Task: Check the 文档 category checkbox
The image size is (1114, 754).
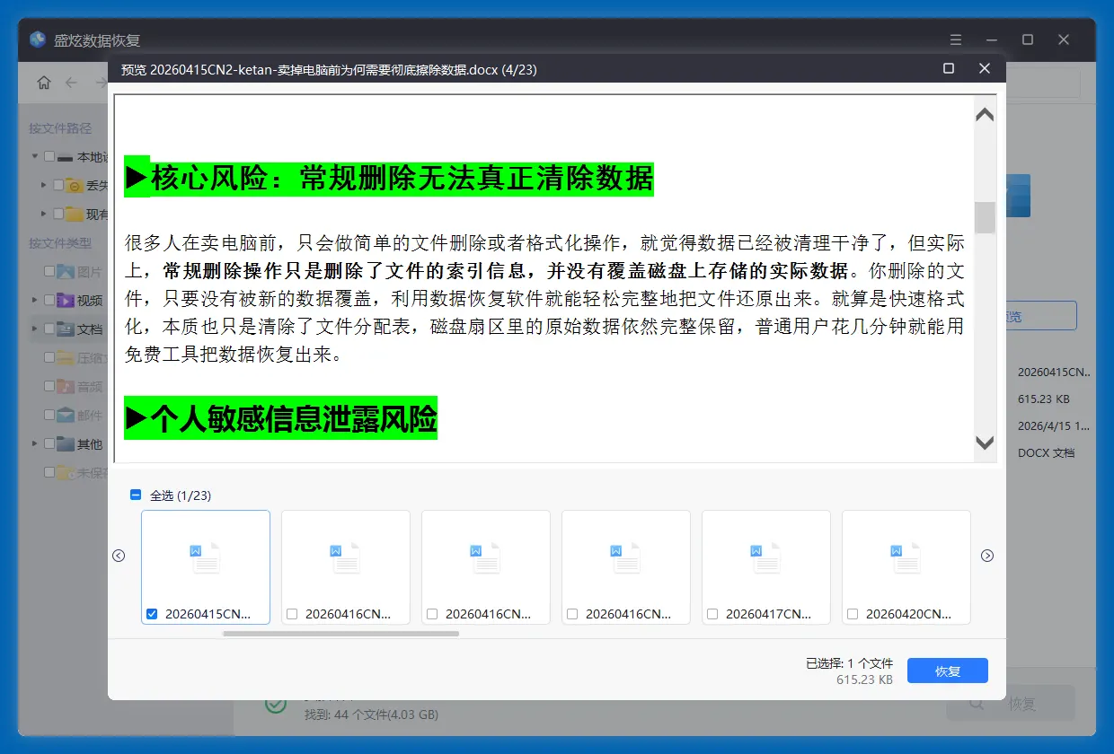Action: [x=49, y=329]
